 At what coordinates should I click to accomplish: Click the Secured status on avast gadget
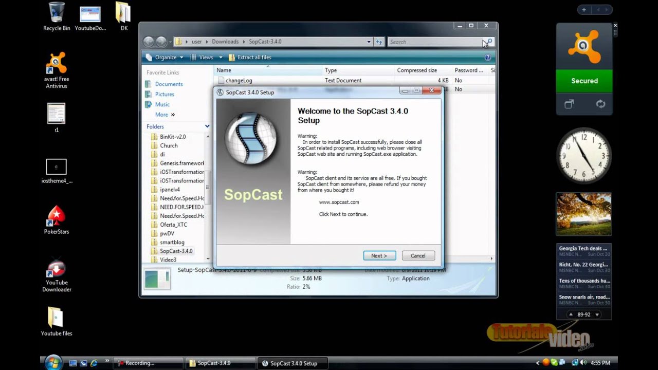point(584,81)
